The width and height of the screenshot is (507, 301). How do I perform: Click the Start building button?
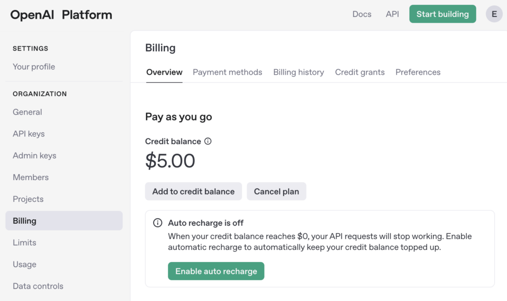click(x=443, y=14)
